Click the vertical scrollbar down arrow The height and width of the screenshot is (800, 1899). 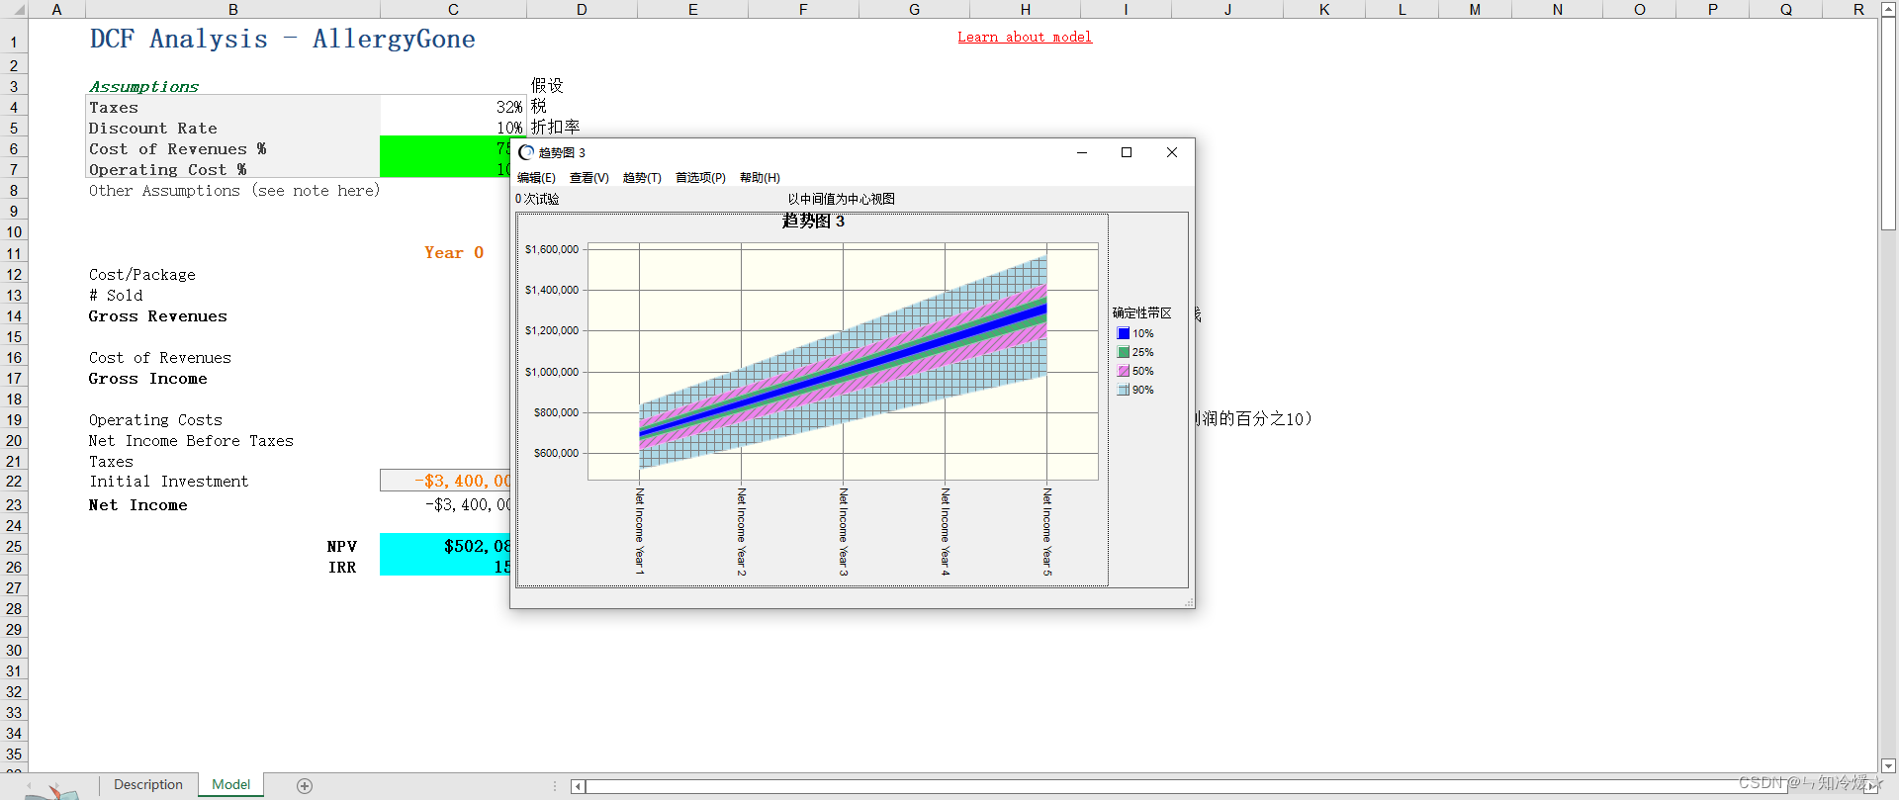[x=1888, y=765]
